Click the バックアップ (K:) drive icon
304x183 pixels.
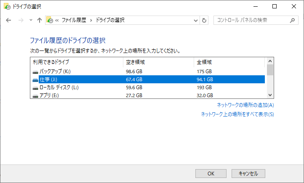click(x=35, y=72)
